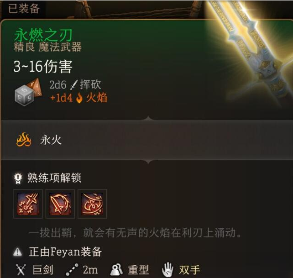Click the grey and orange damage dice icon
Image resolution: width=293 pixels, height=278 pixels.
pyautogui.click(x=28, y=92)
